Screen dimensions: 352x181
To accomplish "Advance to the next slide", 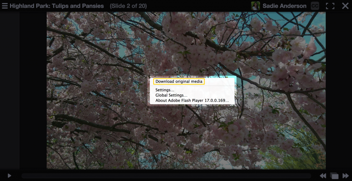I will click(345, 176).
